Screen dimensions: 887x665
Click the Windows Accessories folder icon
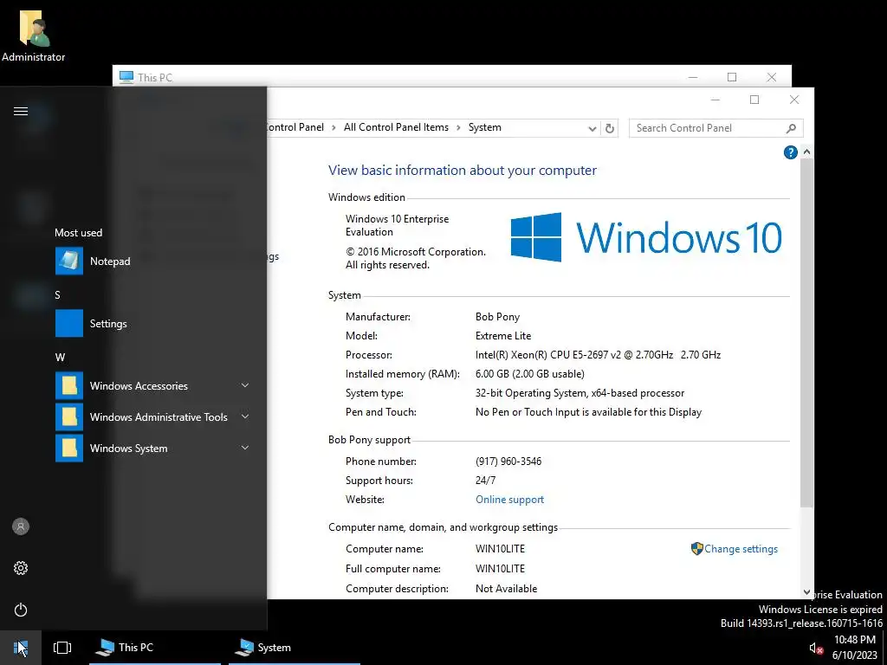pyautogui.click(x=69, y=385)
